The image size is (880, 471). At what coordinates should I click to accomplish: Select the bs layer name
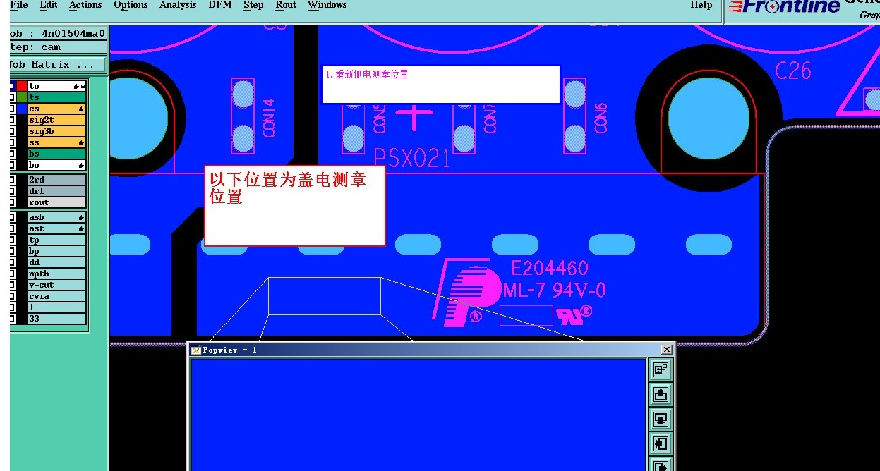[56, 154]
